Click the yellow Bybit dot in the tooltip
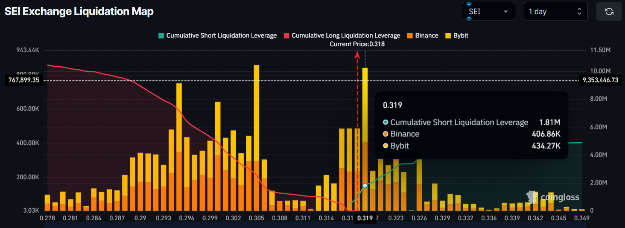Image resolution: width=625 pixels, height=228 pixels. [386, 146]
